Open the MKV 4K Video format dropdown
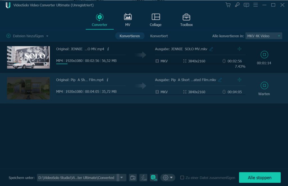This screenshot has height=186, width=288. tap(264, 36)
